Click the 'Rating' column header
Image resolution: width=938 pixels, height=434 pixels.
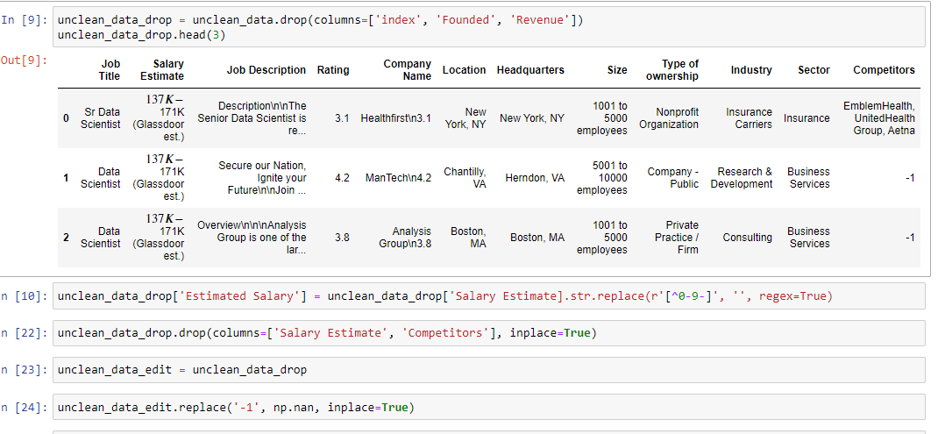[x=333, y=70]
